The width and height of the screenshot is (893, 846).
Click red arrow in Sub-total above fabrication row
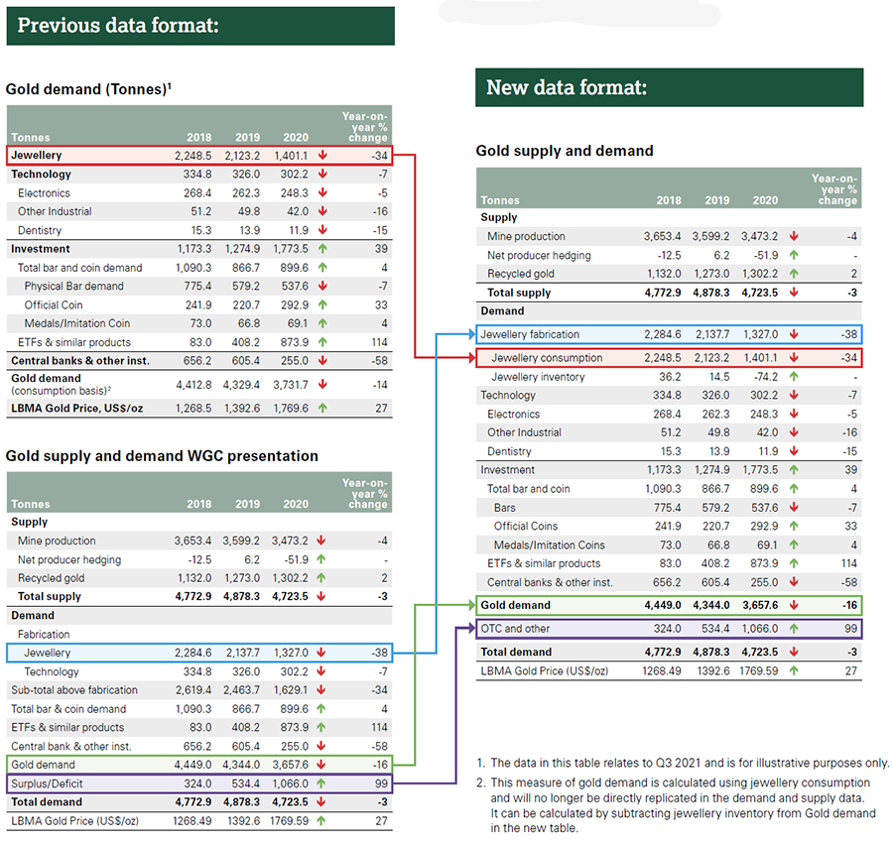pos(323,690)
